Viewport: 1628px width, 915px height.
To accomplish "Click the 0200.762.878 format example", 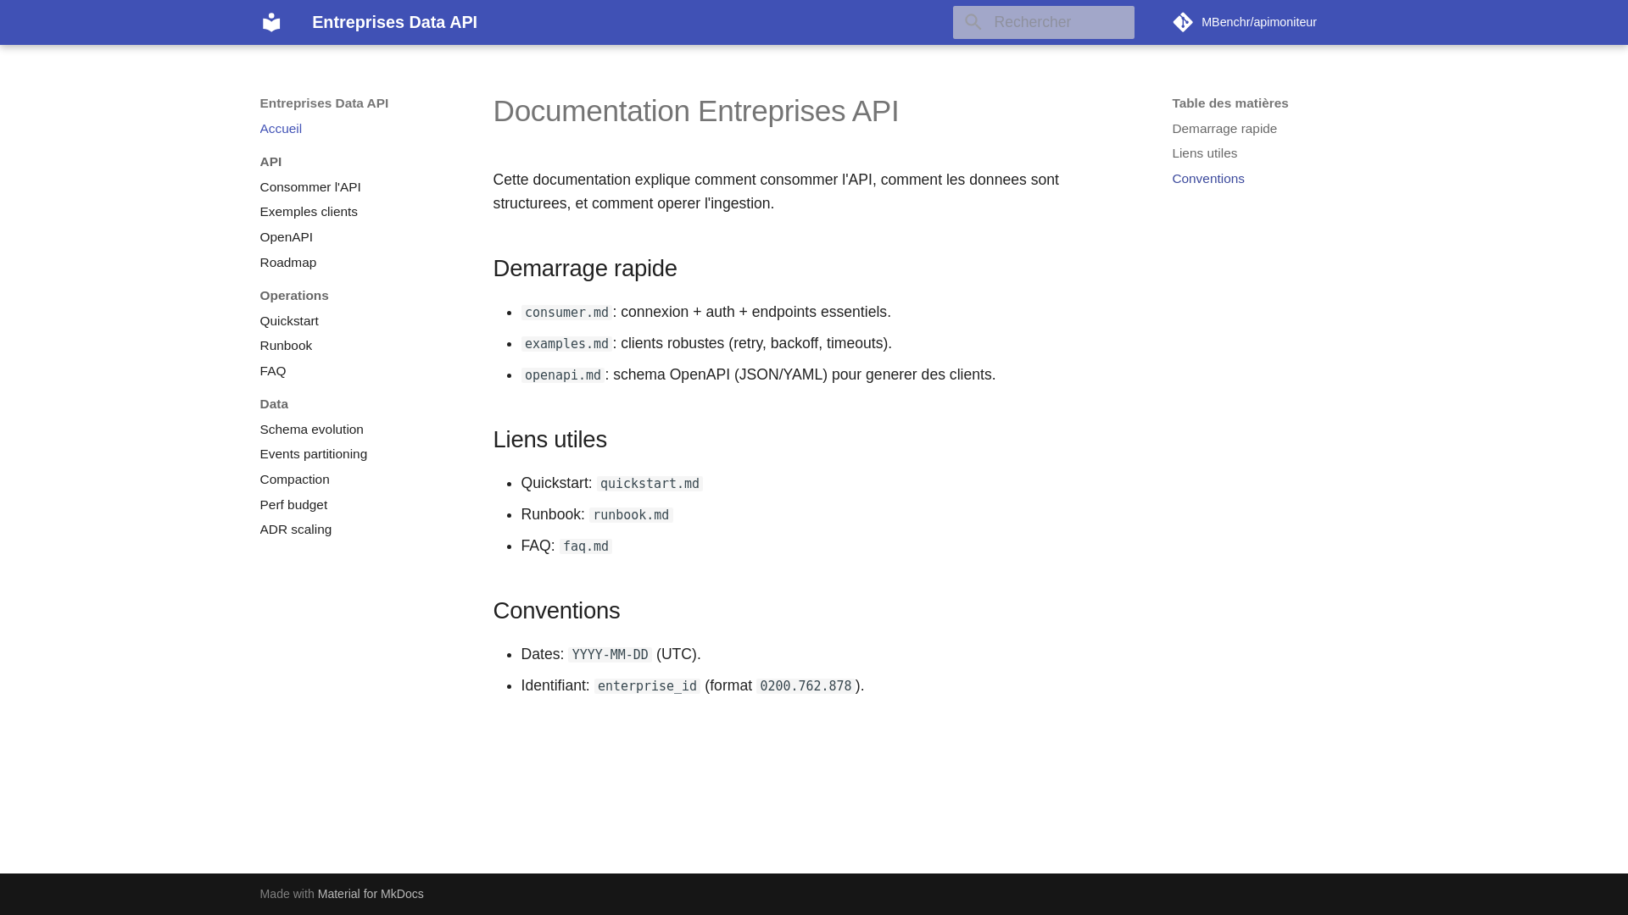I will (806, 686).
